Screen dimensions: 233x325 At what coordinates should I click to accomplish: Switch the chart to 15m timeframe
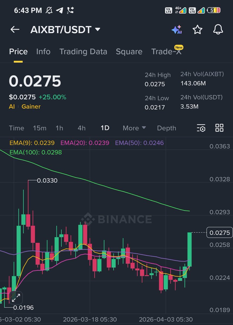[40, 128]
